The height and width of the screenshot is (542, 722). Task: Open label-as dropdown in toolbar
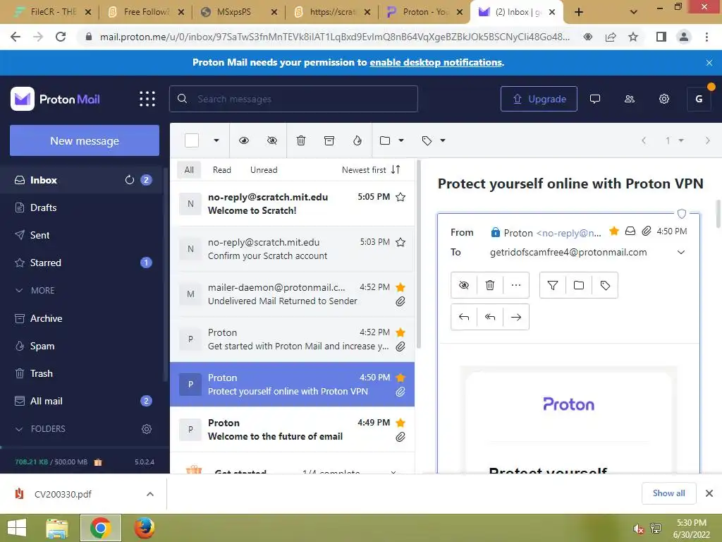pos(443,140)
